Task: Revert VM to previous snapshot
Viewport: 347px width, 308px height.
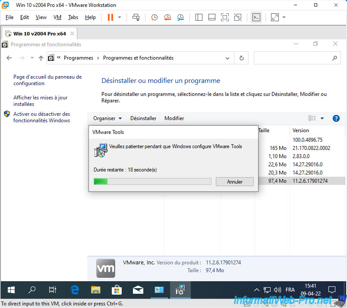Action: click(x=167, y=17)
